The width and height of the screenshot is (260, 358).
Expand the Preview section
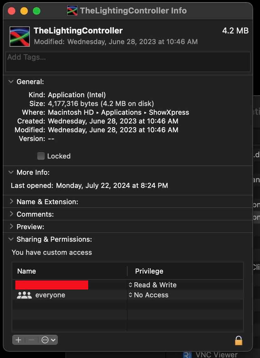pyautogui.click(x=11, y=227)
